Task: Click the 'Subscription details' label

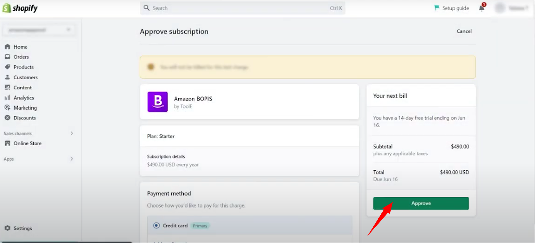Action: pos(166,157)
